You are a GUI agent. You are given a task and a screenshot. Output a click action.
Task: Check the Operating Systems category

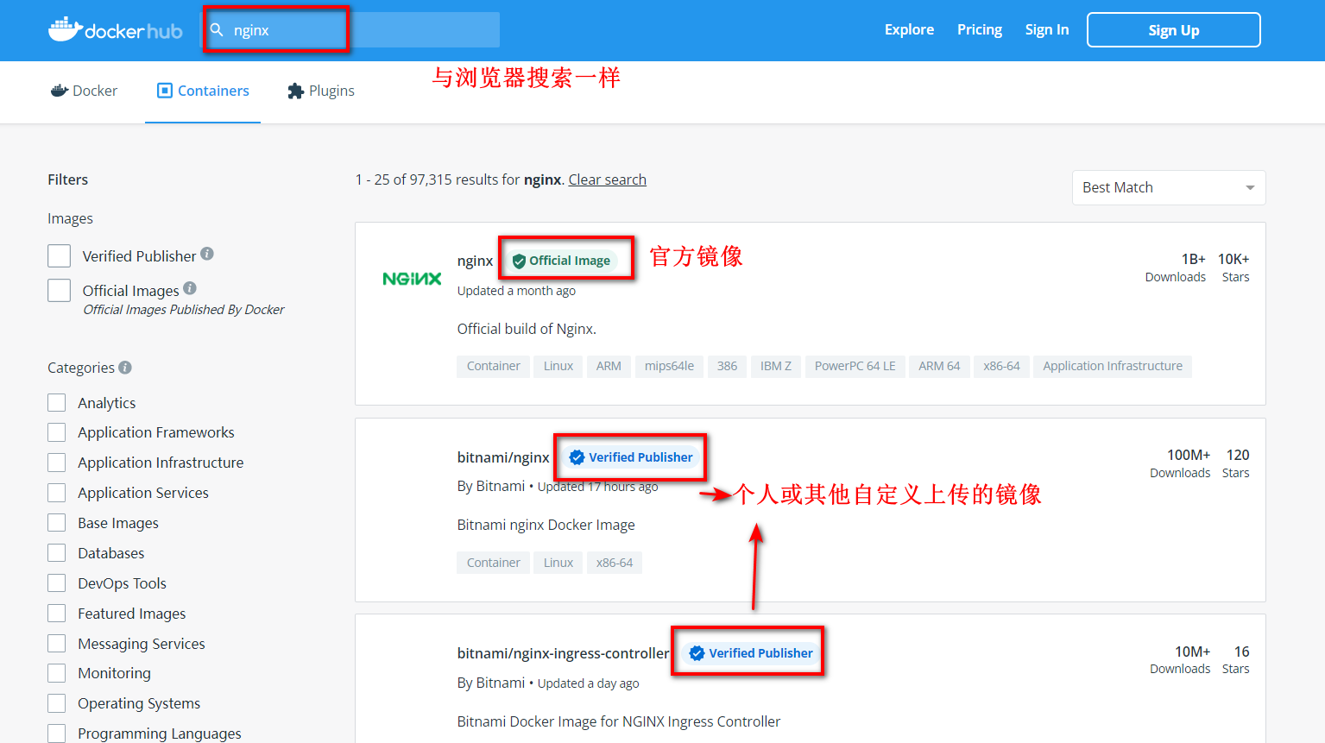(57, 703)
